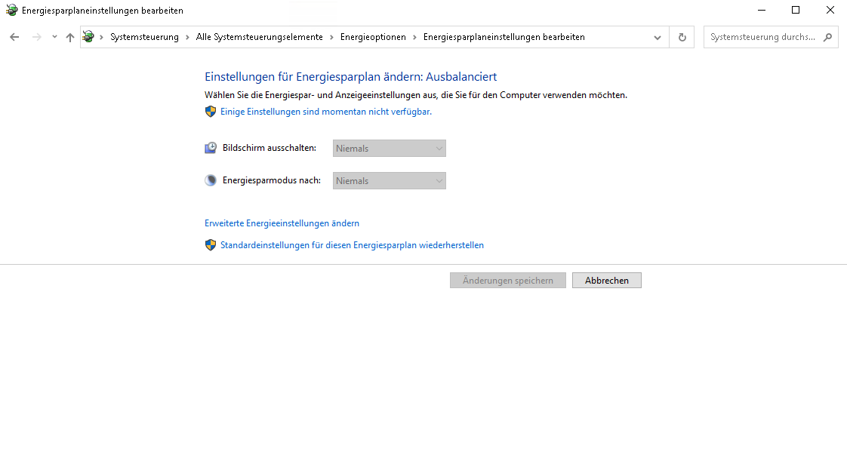
Task: Click the refresh icon beside address bar
Action: point(682,37)
